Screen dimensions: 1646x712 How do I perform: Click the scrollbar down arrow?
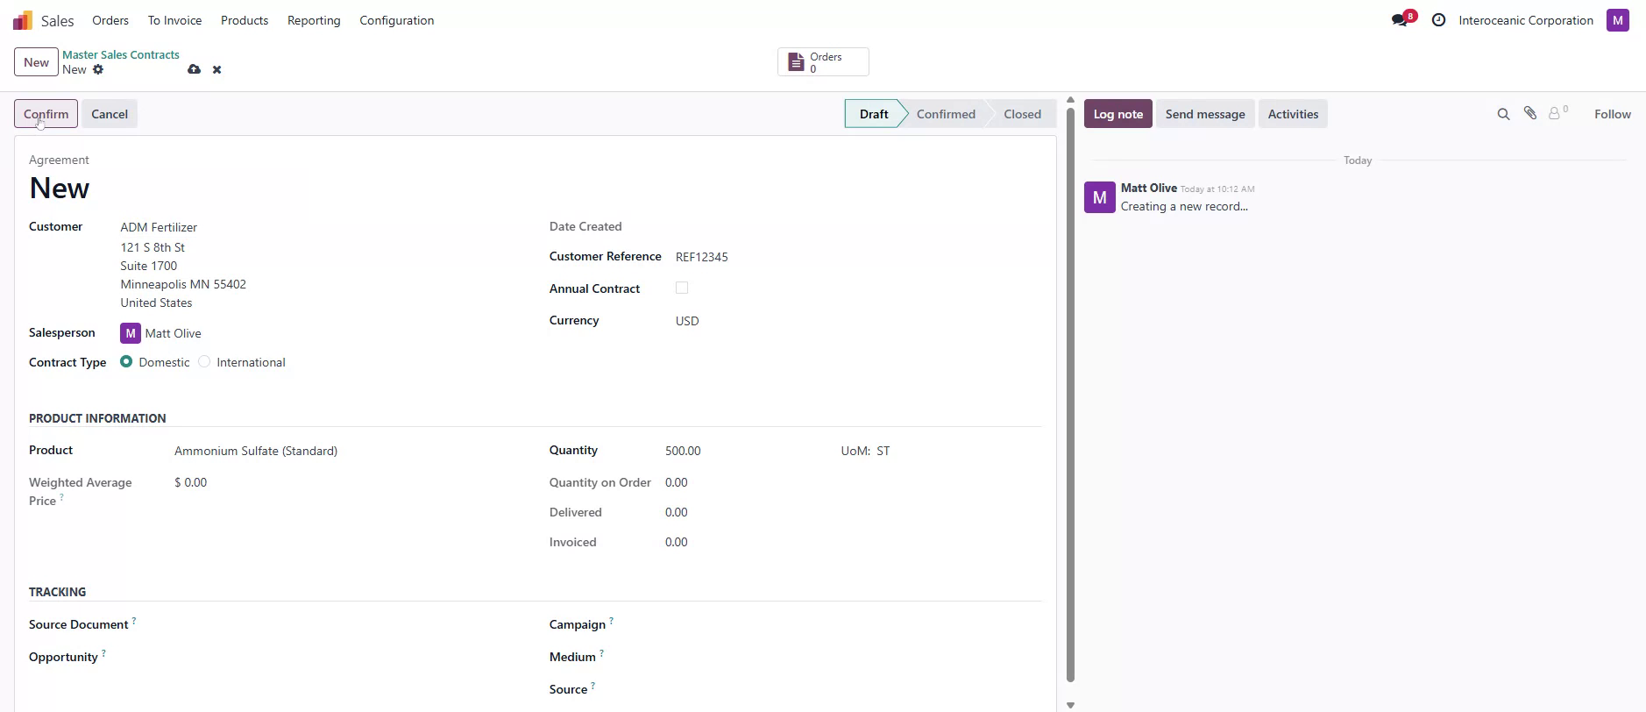[1070, 705]
